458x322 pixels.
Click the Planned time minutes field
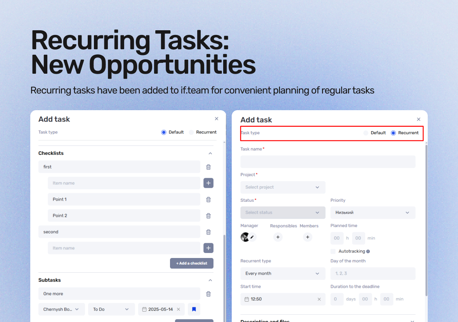tap(358, 238)
